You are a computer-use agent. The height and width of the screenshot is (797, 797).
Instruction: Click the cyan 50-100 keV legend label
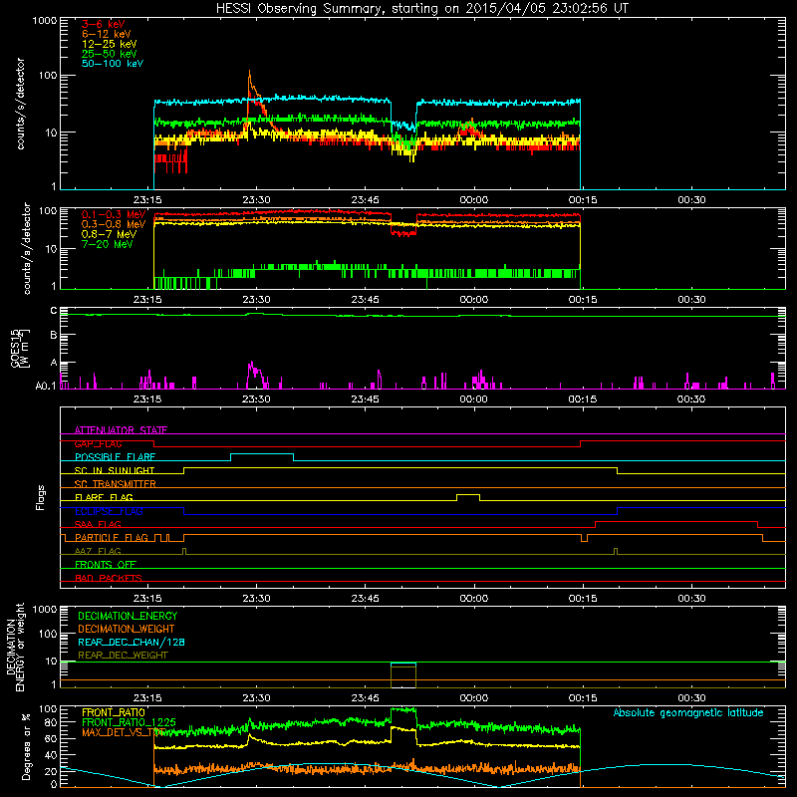pos(113,64)
